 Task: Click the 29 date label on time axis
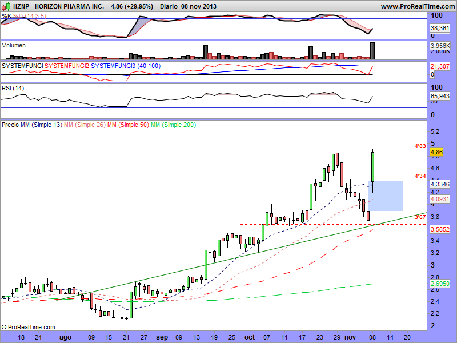coord(337,337)
